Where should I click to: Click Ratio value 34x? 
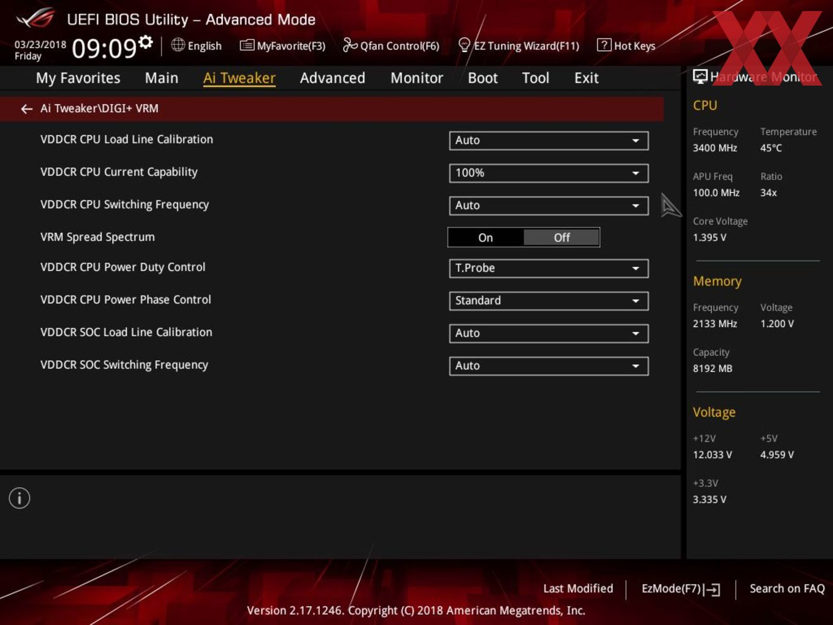click(x=768, y=192)
